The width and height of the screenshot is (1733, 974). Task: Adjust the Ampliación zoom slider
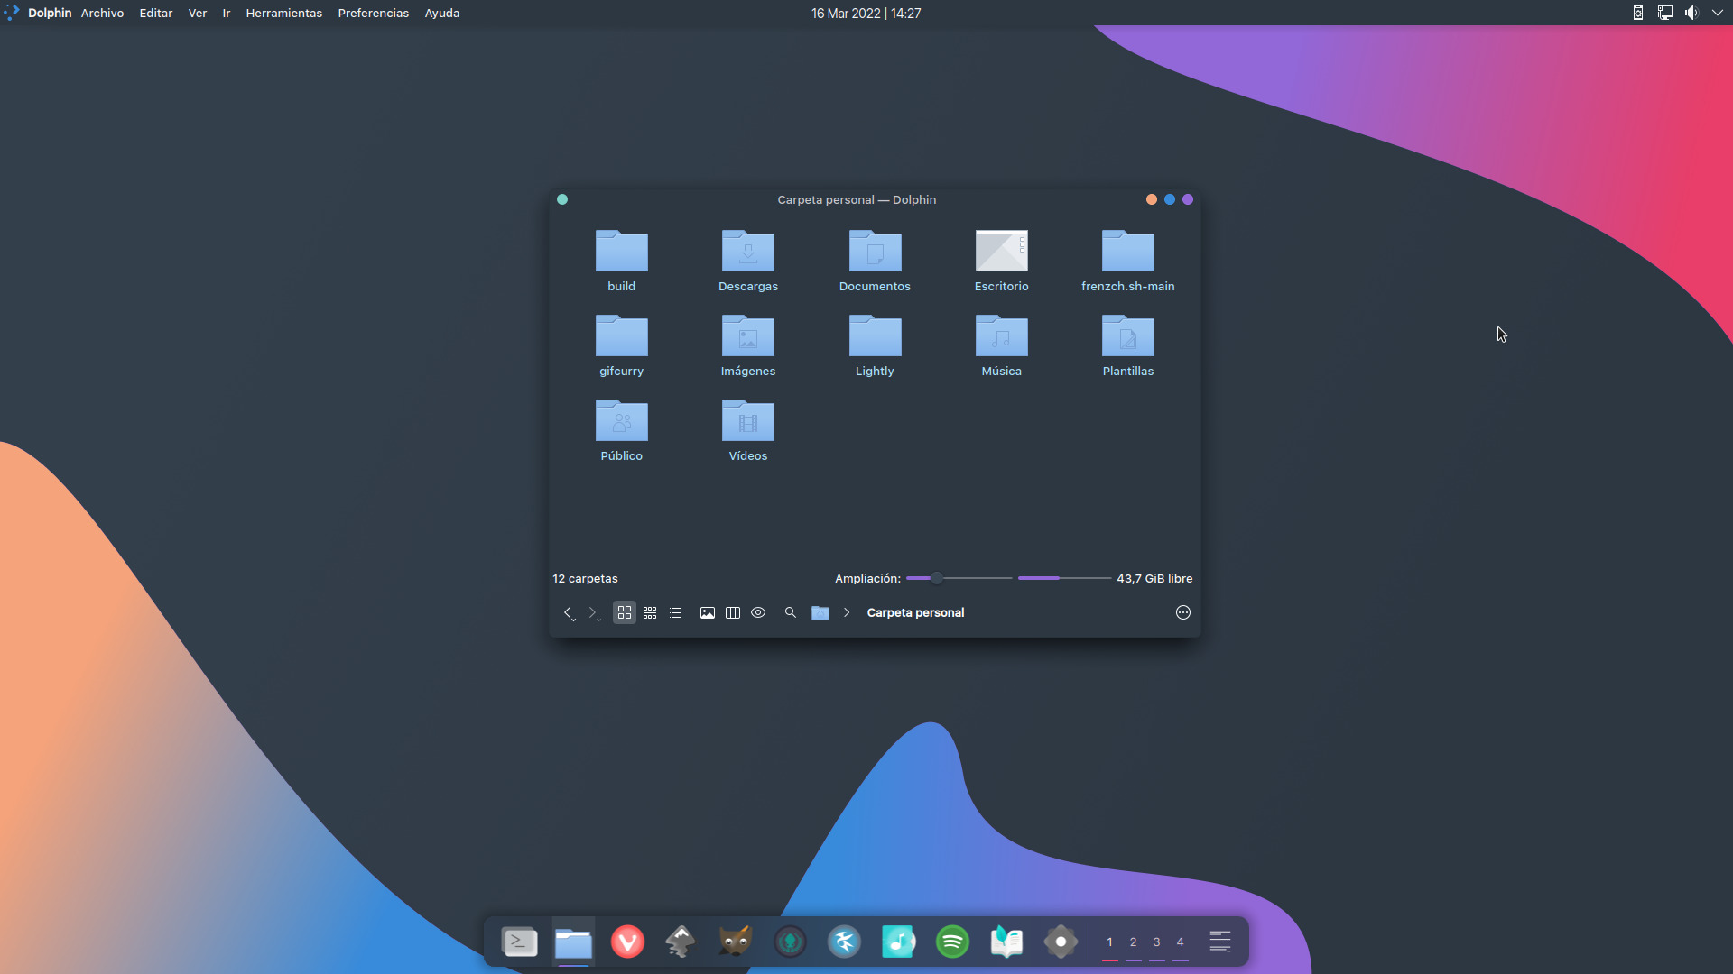[x=959, y=578]
